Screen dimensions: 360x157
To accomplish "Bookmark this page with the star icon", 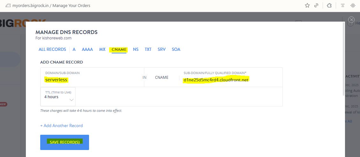I will pos(307,5).
